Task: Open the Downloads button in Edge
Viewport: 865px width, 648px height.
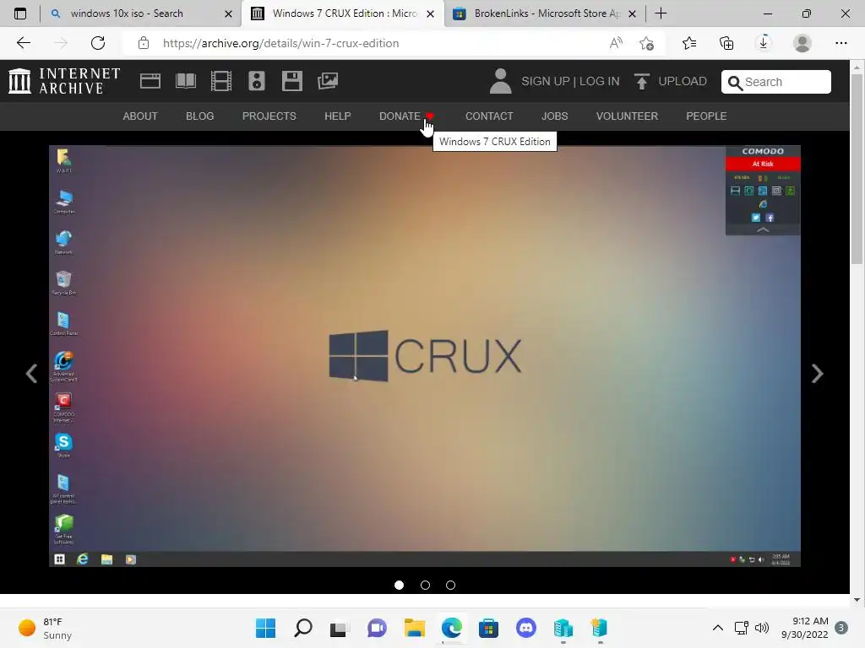Action: pyautogui.click(x=764, y=43)
